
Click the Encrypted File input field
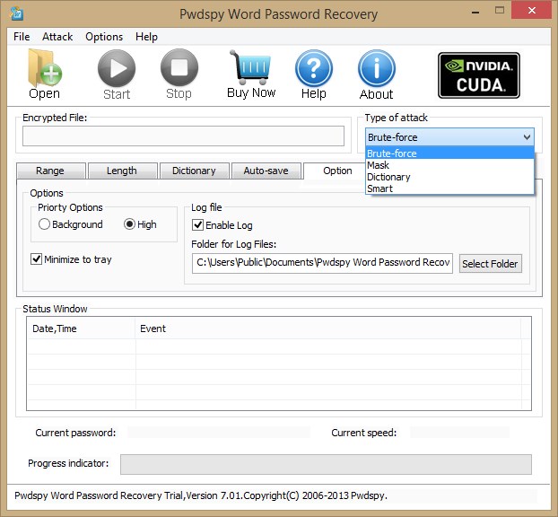tap(183, 136)
